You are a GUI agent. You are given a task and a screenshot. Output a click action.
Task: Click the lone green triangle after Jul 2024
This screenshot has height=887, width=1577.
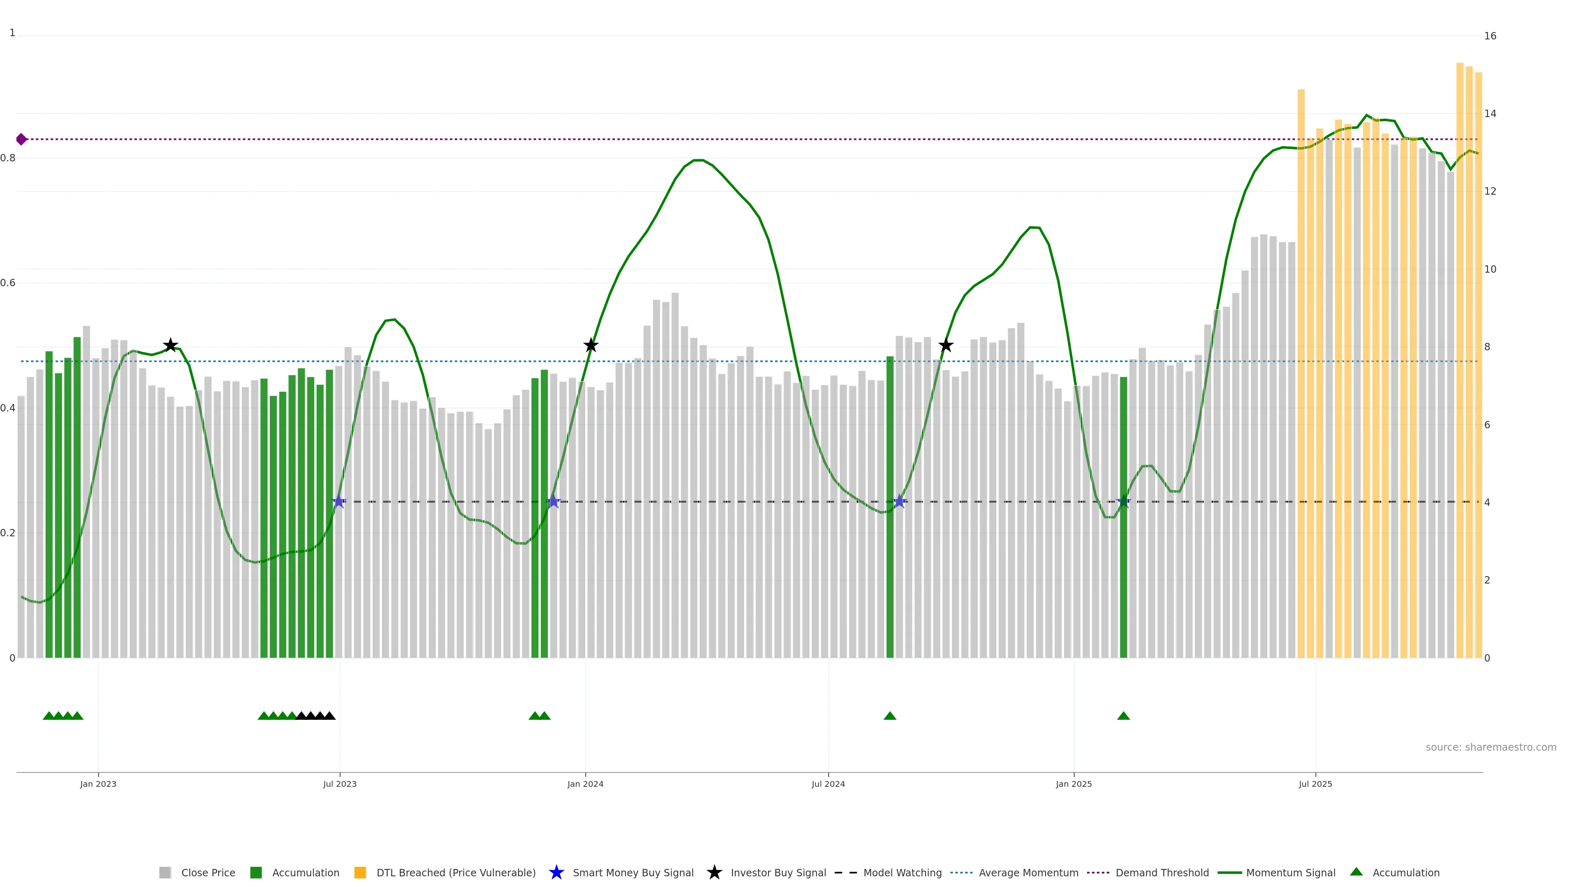(x=890, y=716)
